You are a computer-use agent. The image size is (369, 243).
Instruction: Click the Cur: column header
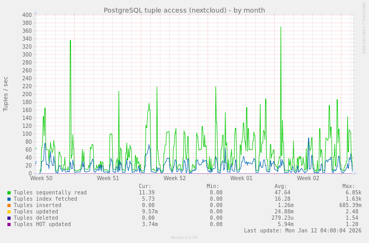[x=145, y=186]
